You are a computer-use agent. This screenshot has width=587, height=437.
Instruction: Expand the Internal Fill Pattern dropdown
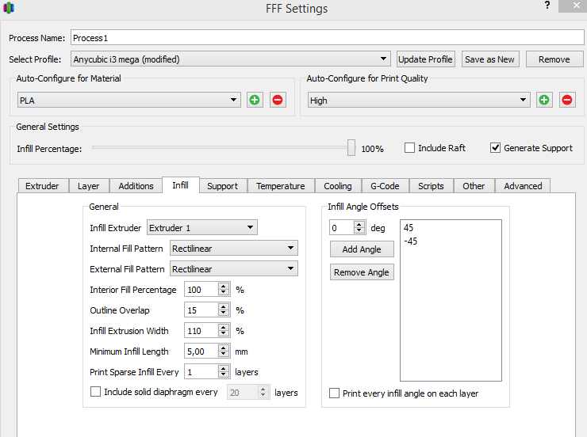[x=291, y=249]
